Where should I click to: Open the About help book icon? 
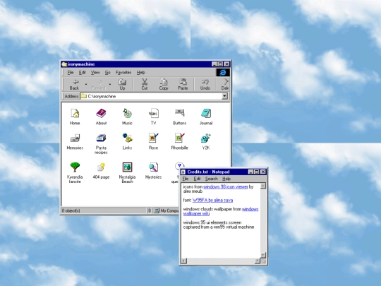(x=101, y=117)
